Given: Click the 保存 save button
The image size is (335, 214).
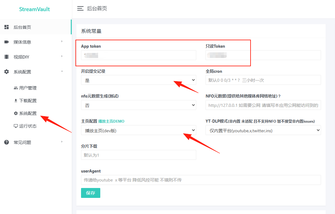Looking at the screenshot, I should pos(91,193).
